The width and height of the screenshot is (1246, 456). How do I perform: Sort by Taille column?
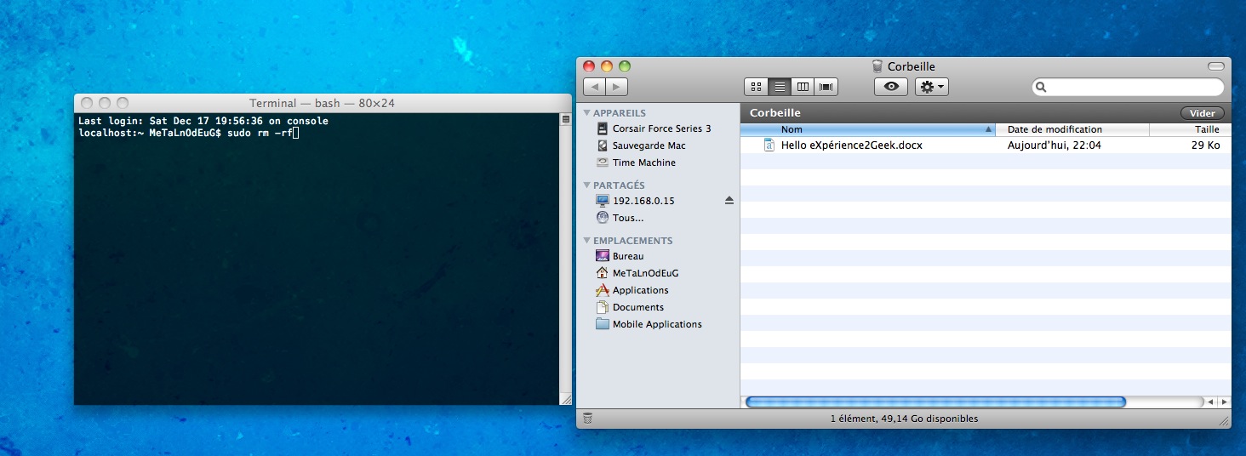1190,129
